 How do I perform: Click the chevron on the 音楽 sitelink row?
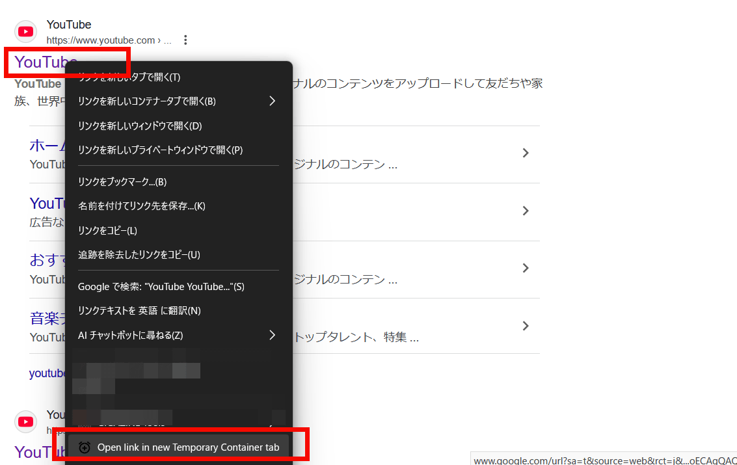(x=526, y=325)
